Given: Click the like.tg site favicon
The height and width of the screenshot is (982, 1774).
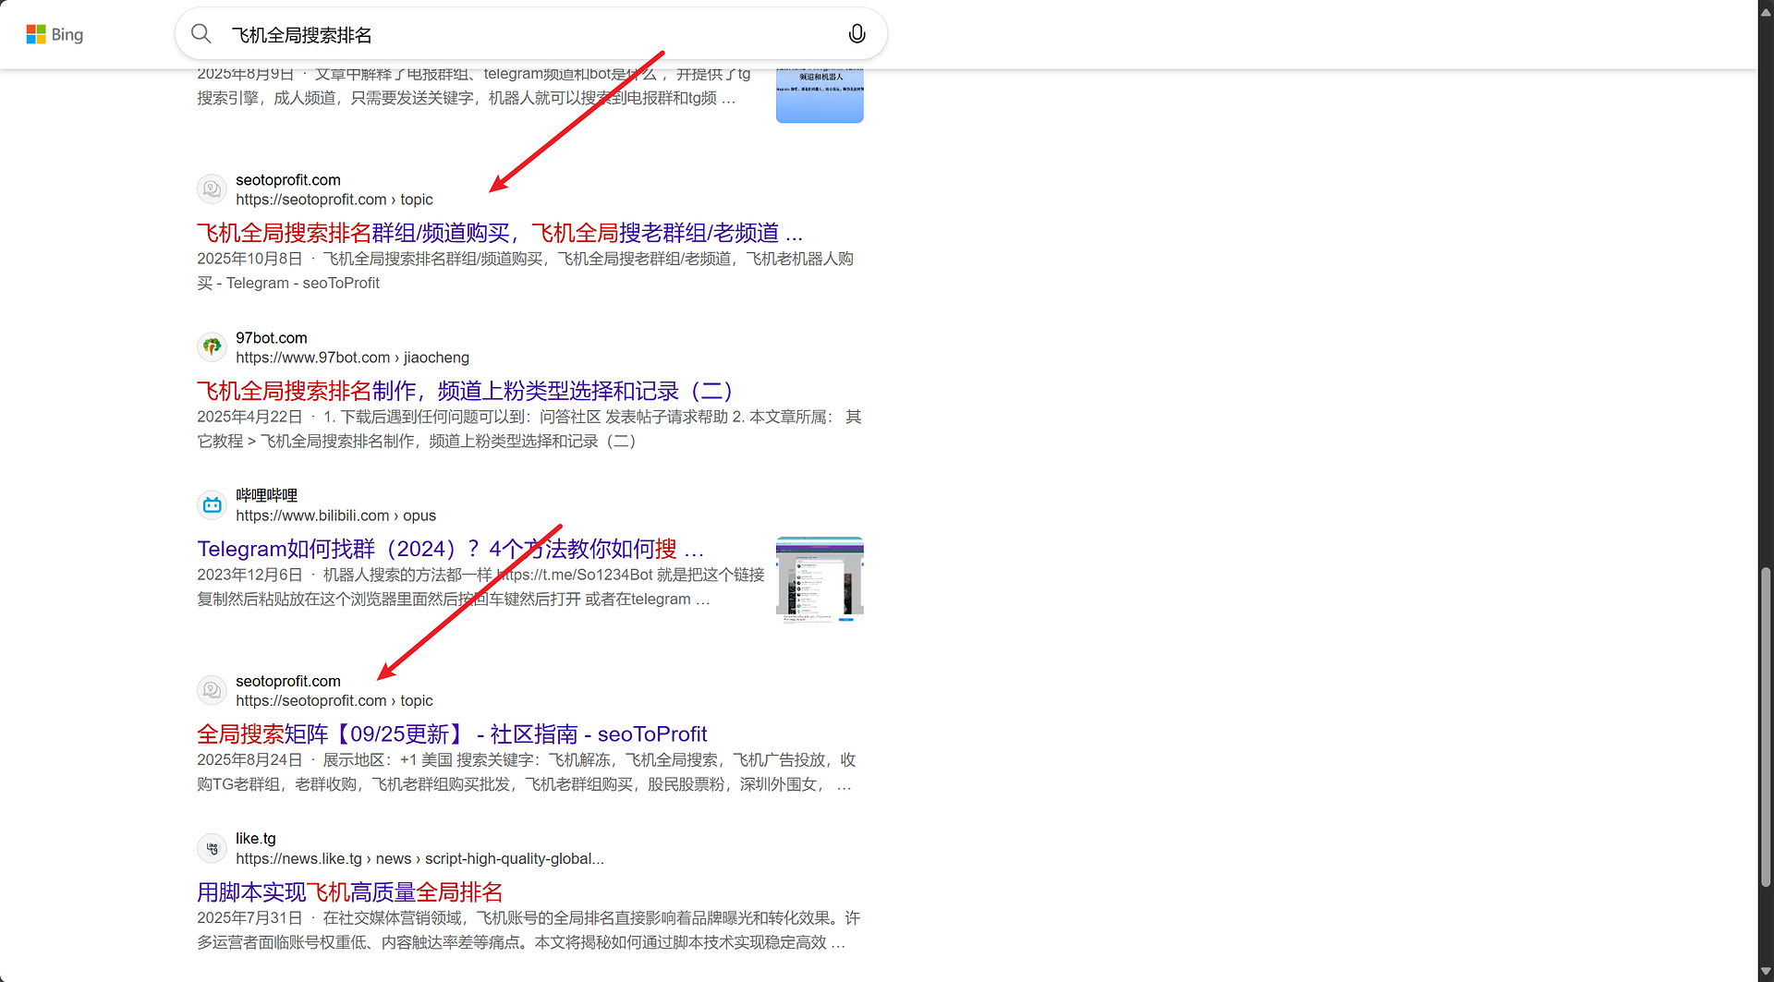Looking at the screenshot, I should (x=212, y=848).
